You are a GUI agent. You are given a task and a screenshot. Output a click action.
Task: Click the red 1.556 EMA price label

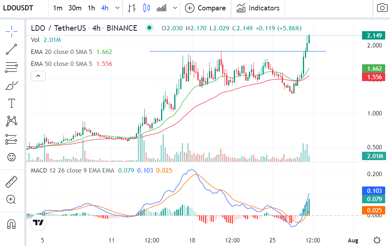point(374,77)
